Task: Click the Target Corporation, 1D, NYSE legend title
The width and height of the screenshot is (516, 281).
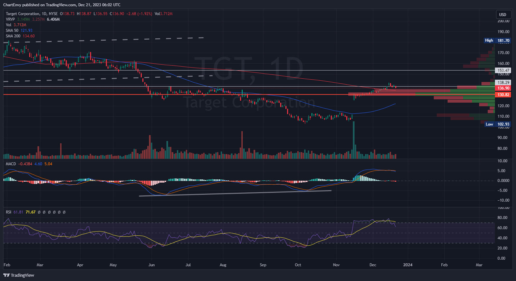Action: click(x=32, y=14)
